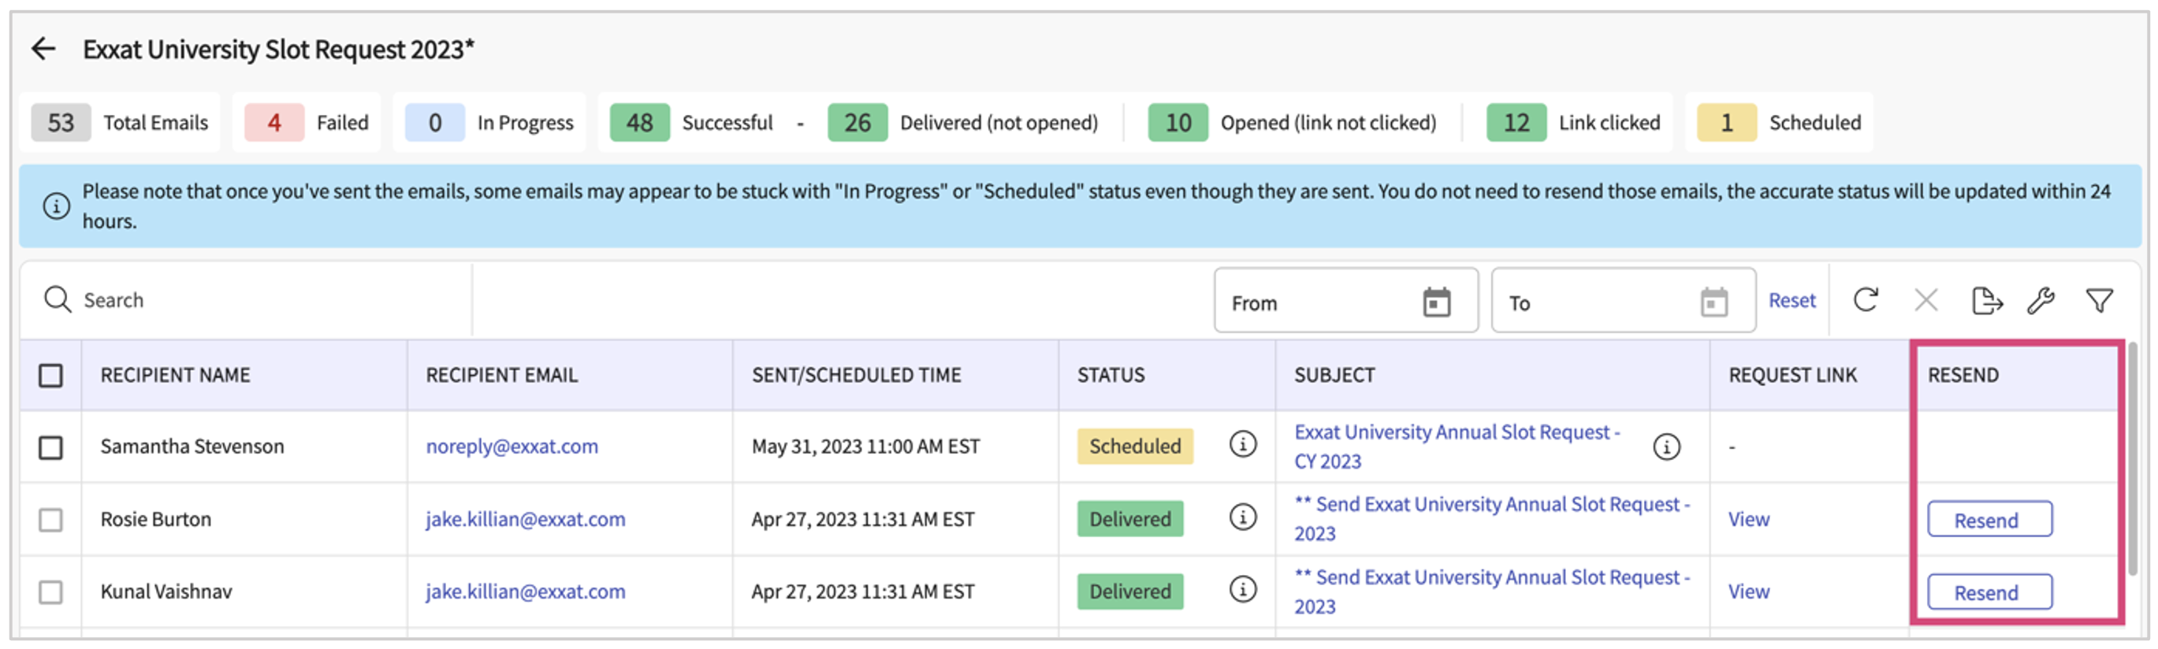
Task: View the request link for Rosie Burton
Action: tap(1748, 519)
